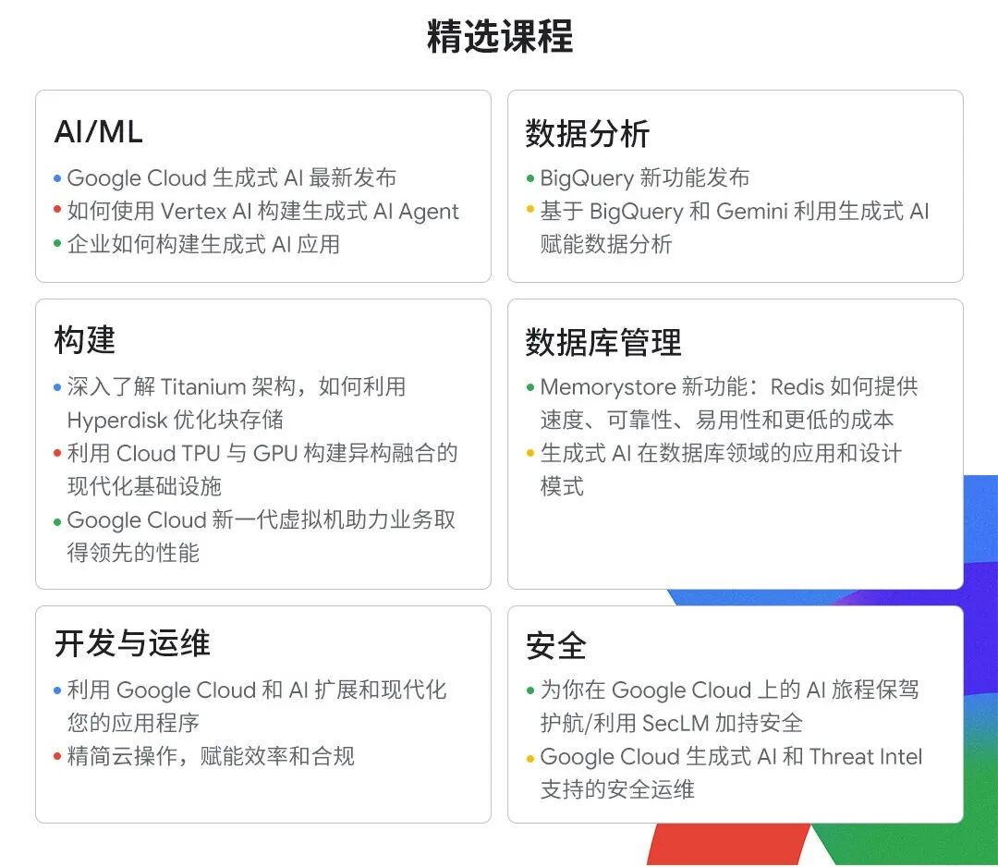Select the "开发与运维" card heading

coord(132,643)
